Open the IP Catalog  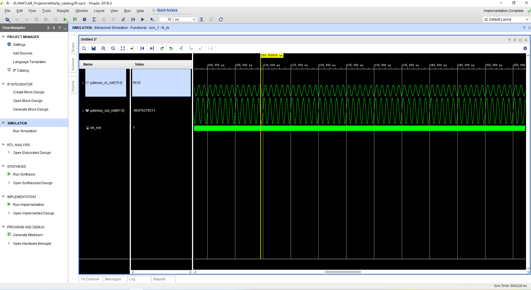click(x=21, y=70)
